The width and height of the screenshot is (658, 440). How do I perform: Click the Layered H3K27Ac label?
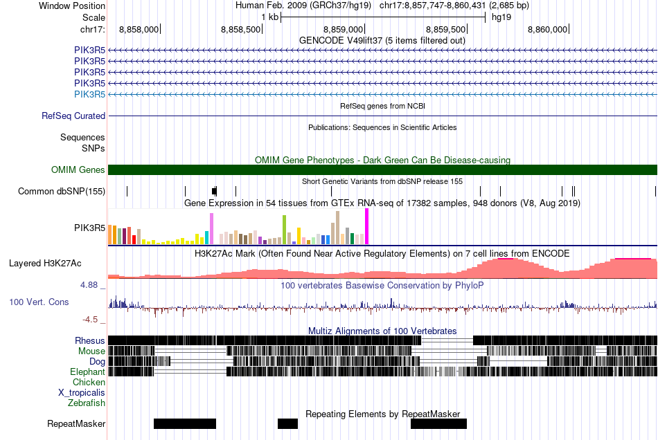point(45,264)
